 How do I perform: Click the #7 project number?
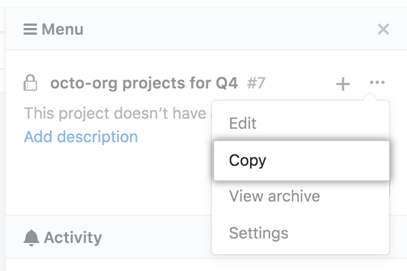(256, 84)
